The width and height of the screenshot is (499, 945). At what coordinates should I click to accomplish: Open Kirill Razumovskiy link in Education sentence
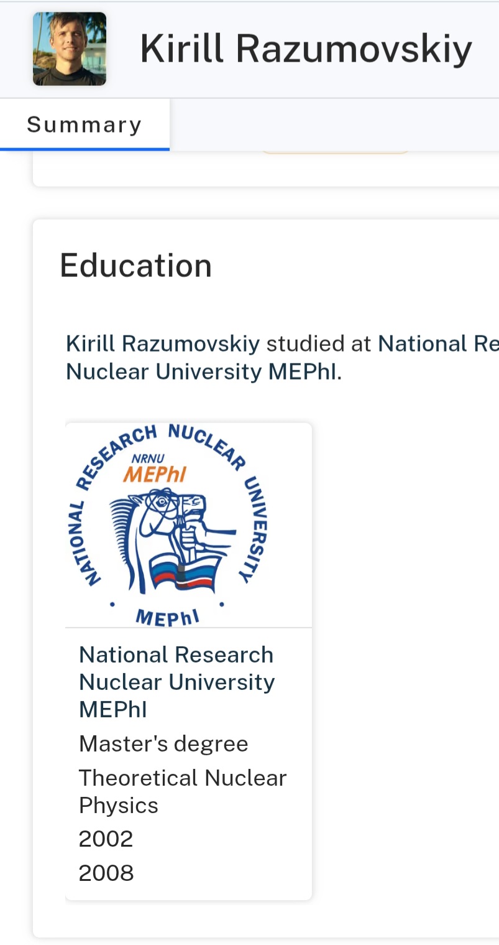click(x=163, y=343)
